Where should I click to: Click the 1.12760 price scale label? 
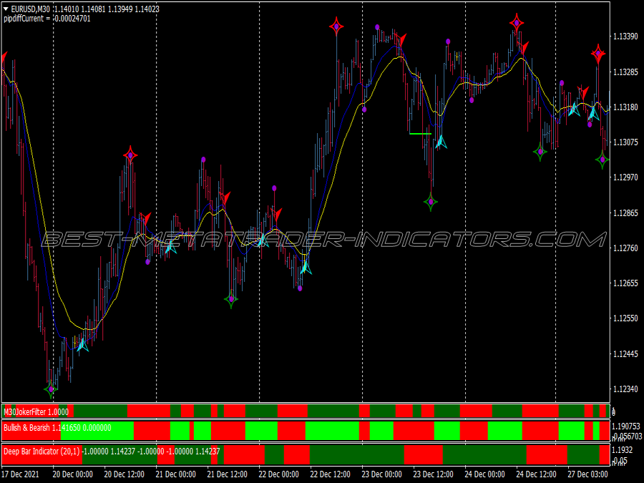click(625, 248)
